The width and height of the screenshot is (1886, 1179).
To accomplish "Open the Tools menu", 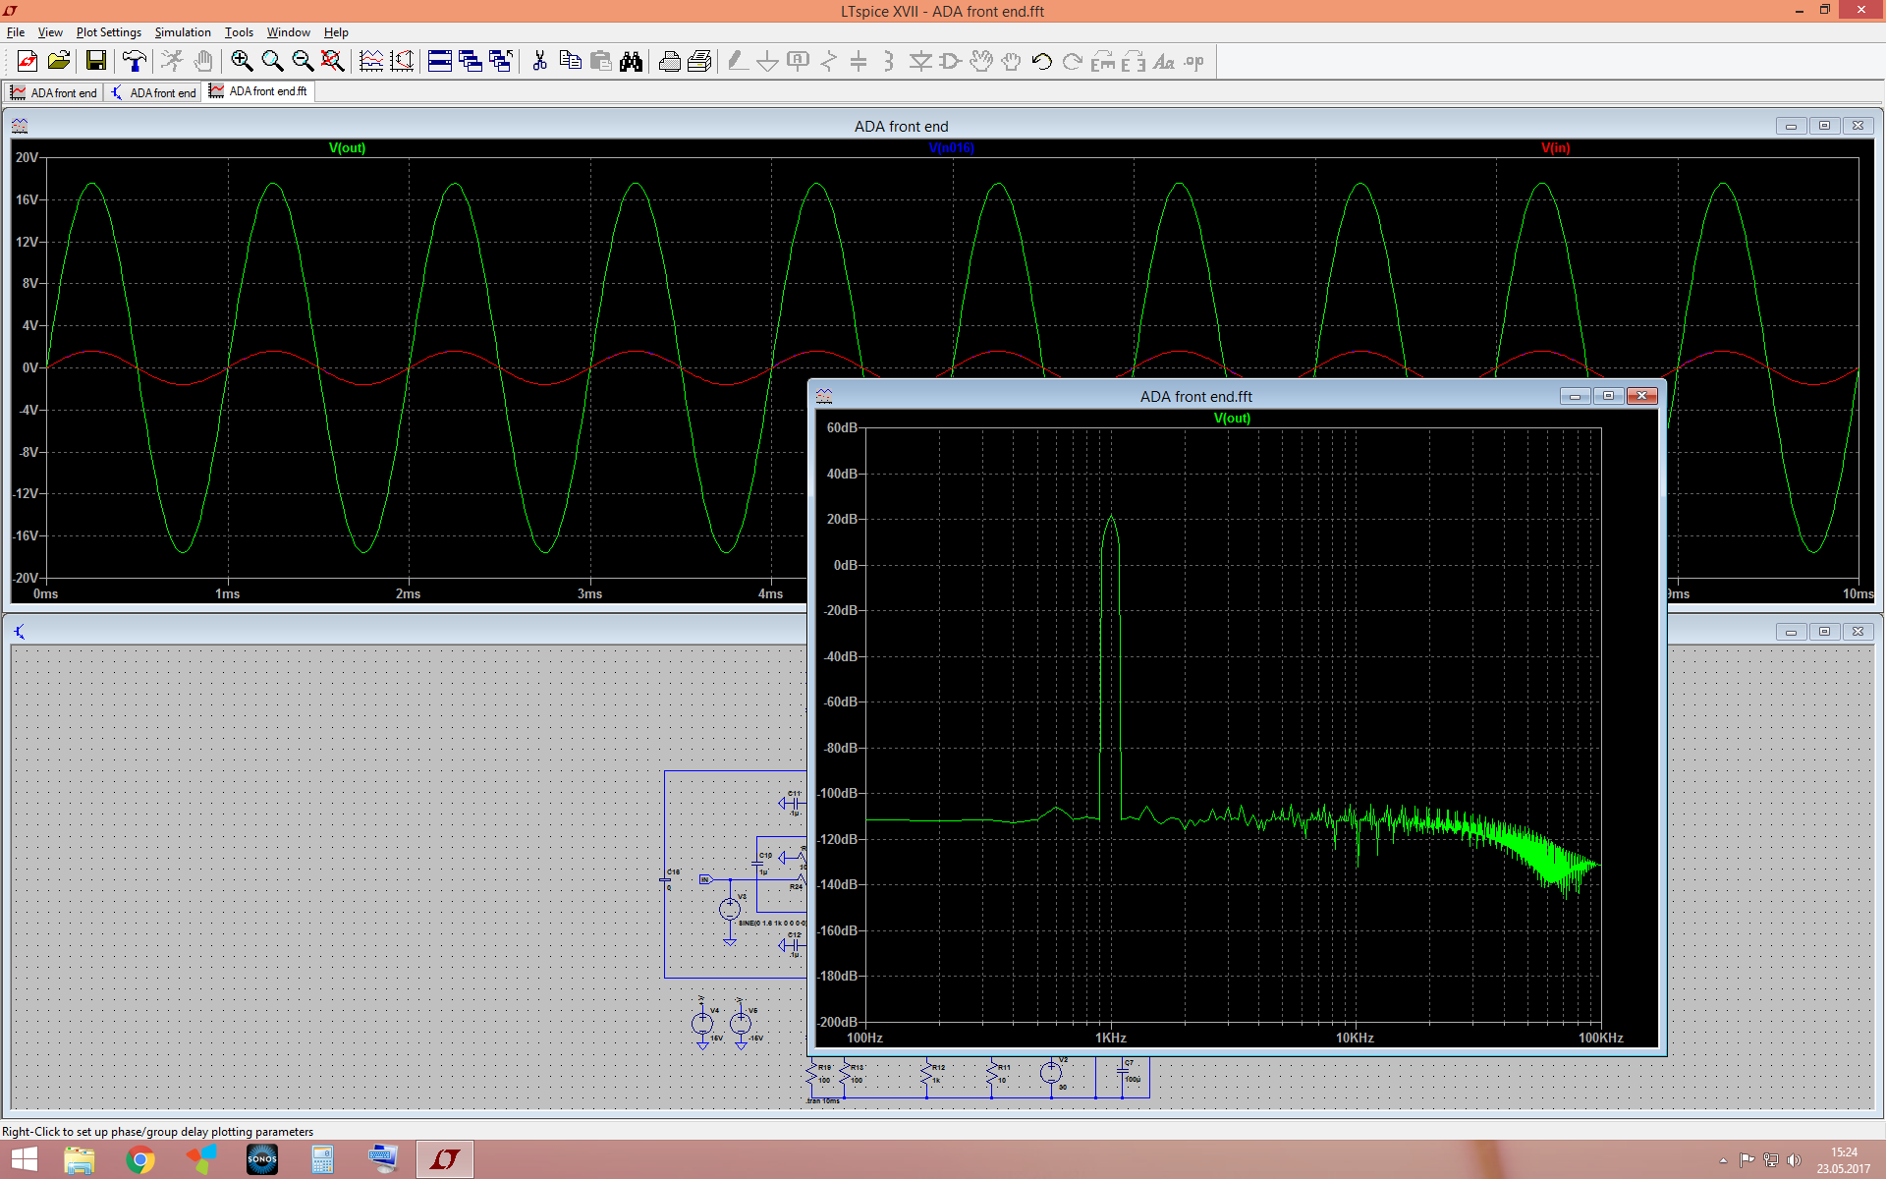I will pyautogui.click(x=239, y=32).
